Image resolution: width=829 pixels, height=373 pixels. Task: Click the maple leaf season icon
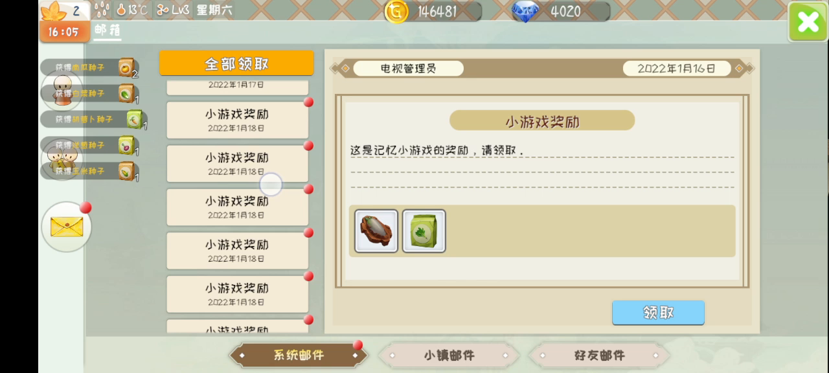(54, 11)
